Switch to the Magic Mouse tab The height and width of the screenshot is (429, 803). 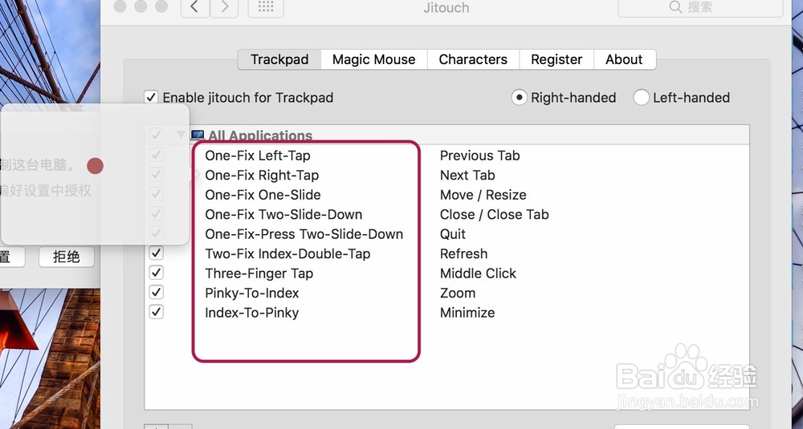coord(373,59)
